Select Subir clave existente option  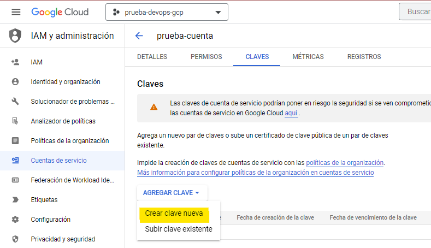click(178, 229)
